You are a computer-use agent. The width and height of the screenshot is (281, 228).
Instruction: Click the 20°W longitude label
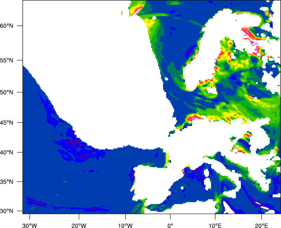(x=79, y=226)
